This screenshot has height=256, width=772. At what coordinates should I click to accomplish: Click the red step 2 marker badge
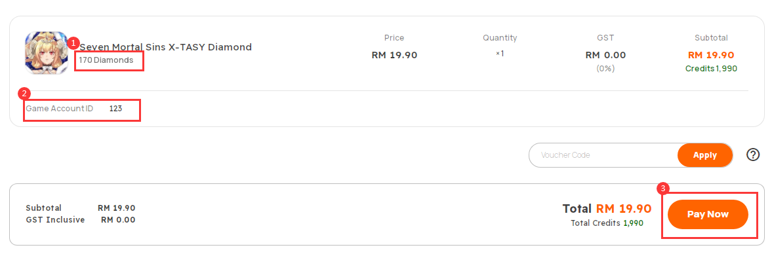[x=24, y=93]
